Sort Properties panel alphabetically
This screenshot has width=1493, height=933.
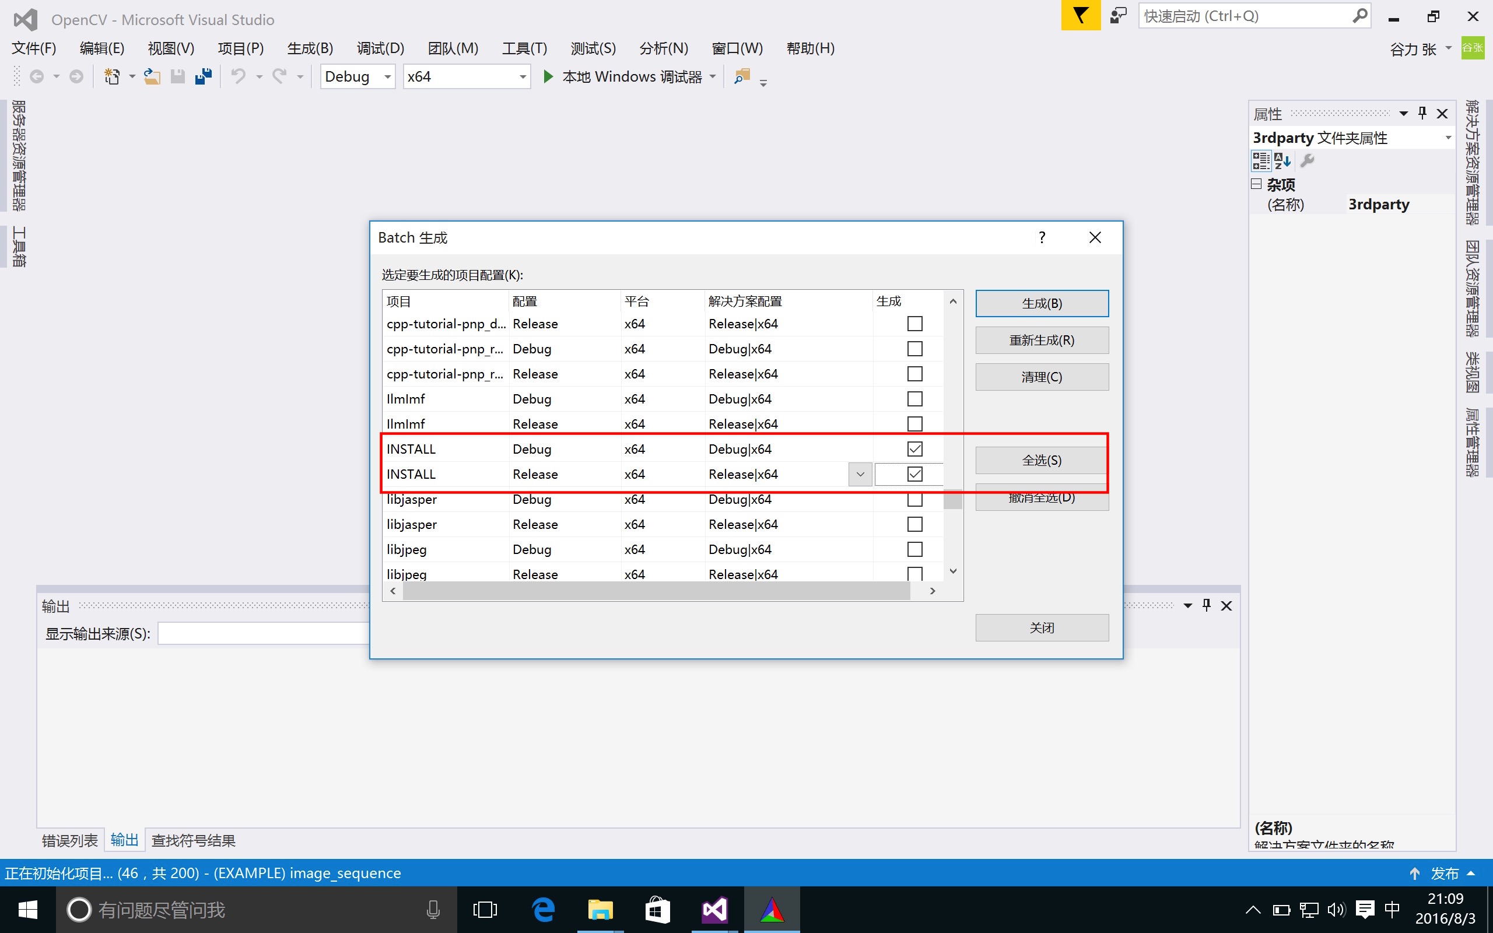click(x=1282, y=161)
